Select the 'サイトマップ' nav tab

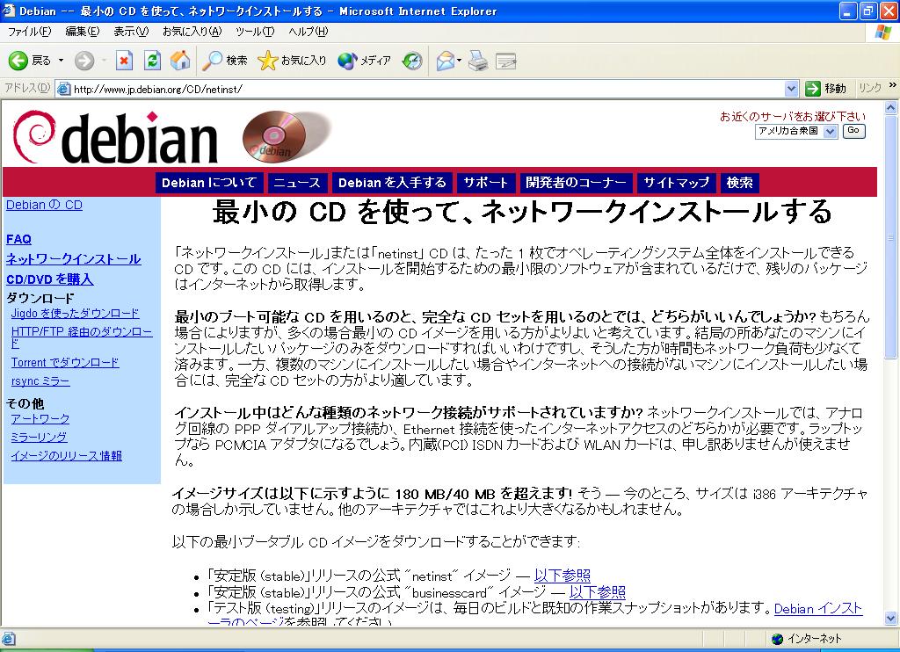click(x=676, y=183)
